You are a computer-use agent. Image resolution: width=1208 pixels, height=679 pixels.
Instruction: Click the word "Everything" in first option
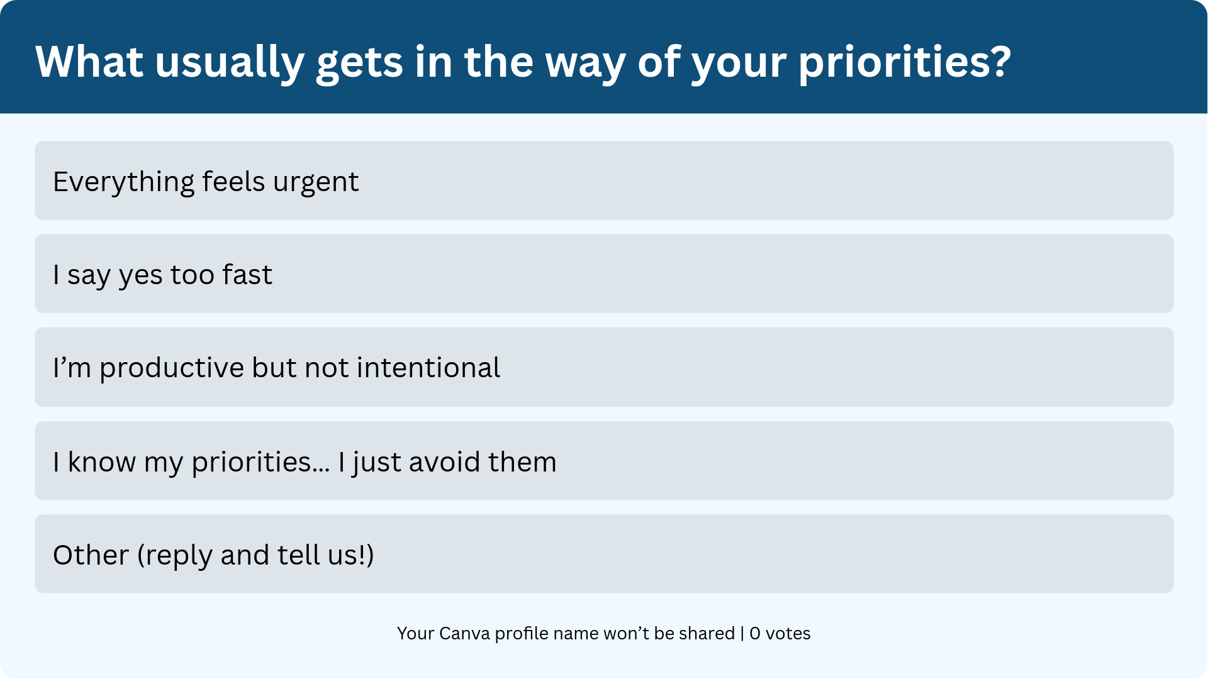pos(124,183)
